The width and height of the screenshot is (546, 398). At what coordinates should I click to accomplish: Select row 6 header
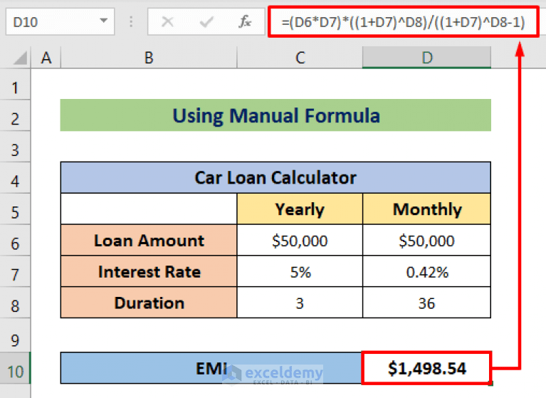point(15,240)
